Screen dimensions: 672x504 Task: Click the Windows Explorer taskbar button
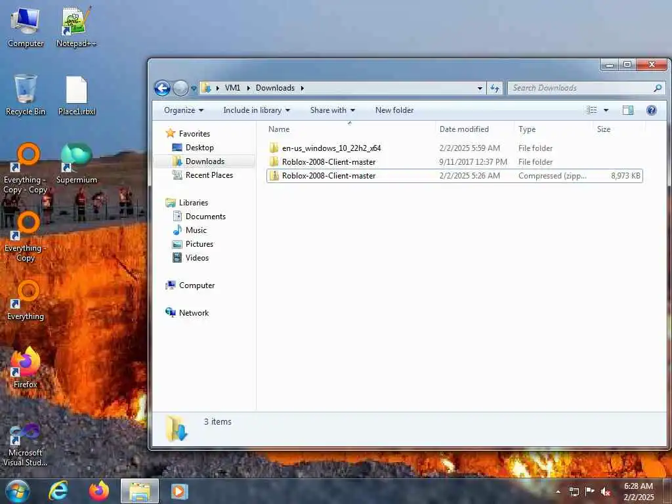coord(140,491)
